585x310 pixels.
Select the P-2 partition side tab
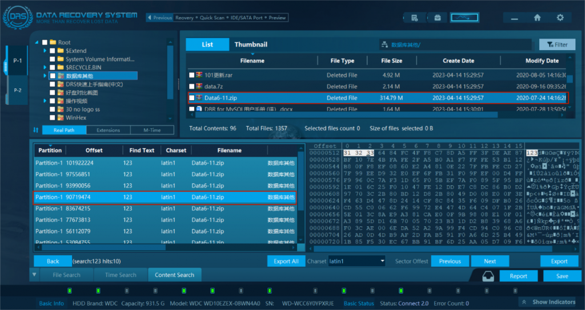click(17, 90)
